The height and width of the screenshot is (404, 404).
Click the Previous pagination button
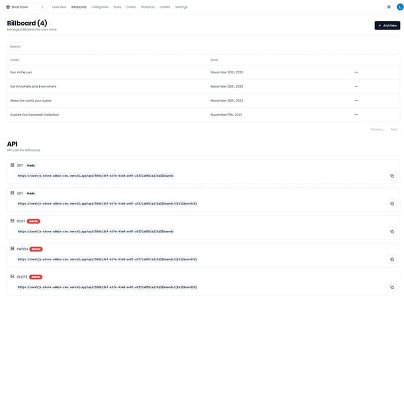click(377, 129)
